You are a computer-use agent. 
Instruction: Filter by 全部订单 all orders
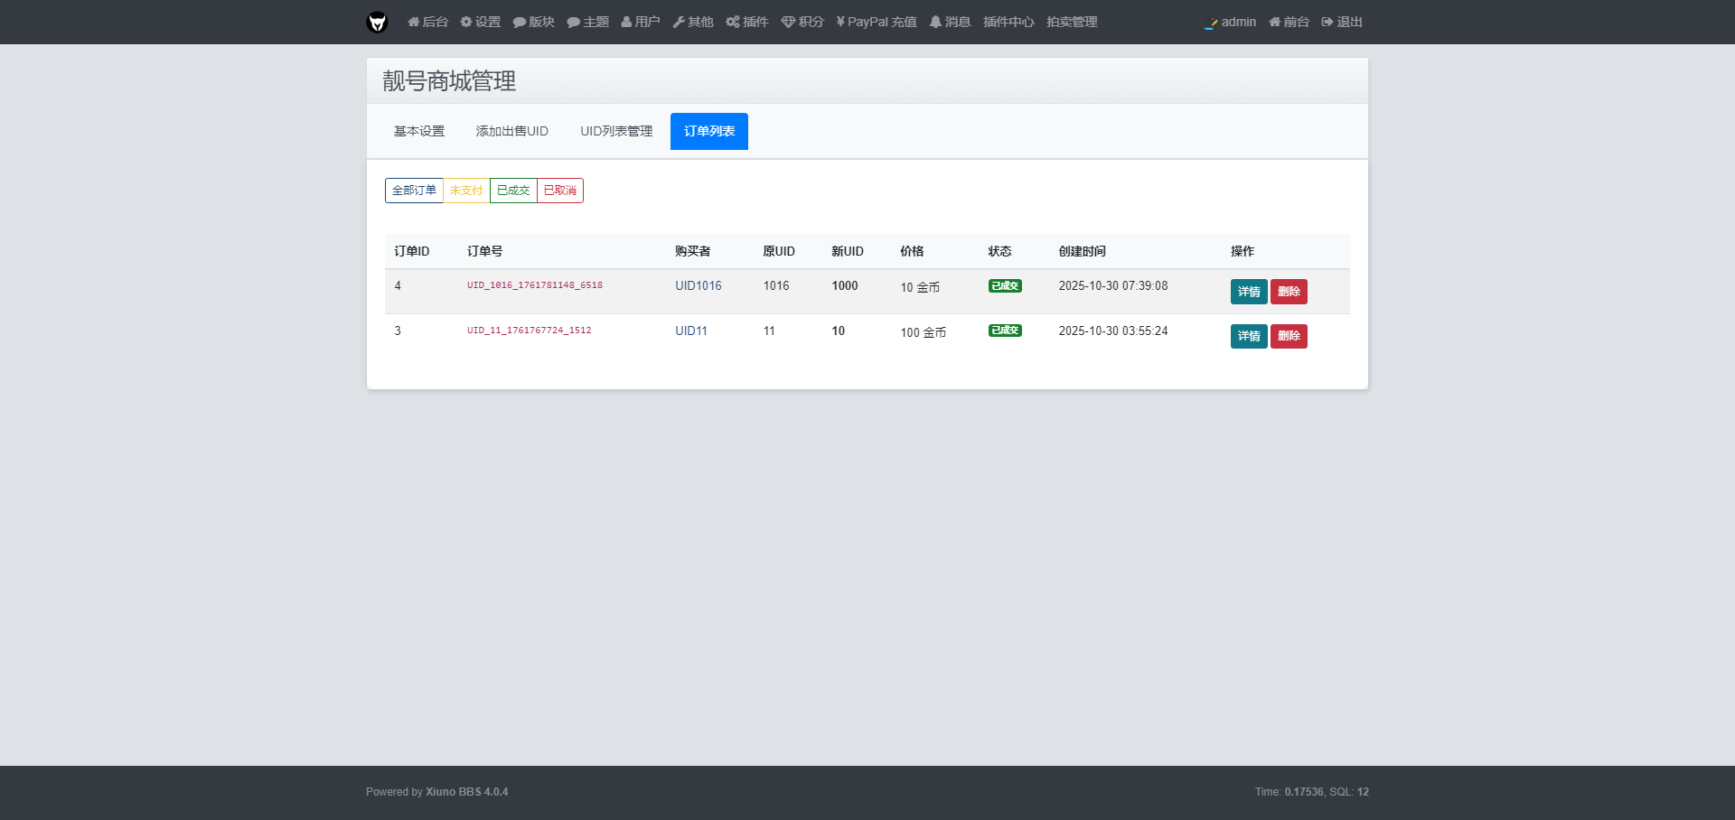coord(414,191)
